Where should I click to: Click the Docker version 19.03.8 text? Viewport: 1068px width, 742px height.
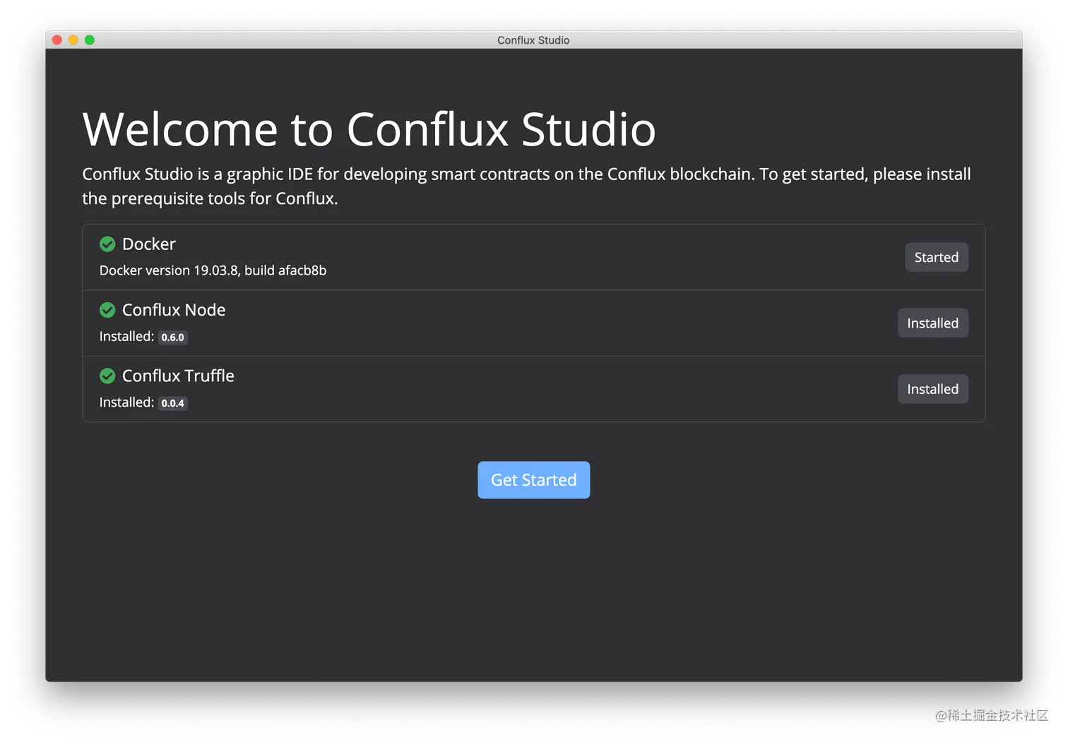[213, 270]
